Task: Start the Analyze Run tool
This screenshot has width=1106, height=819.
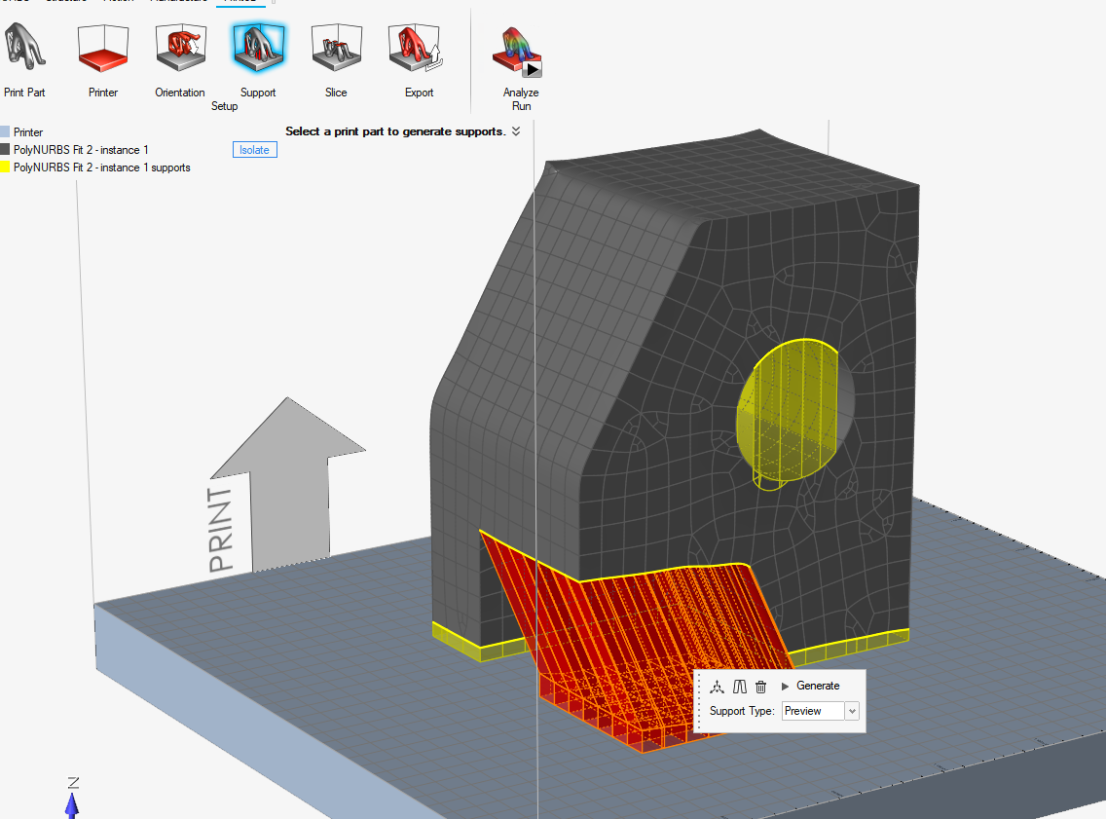Action: [518, 53]
